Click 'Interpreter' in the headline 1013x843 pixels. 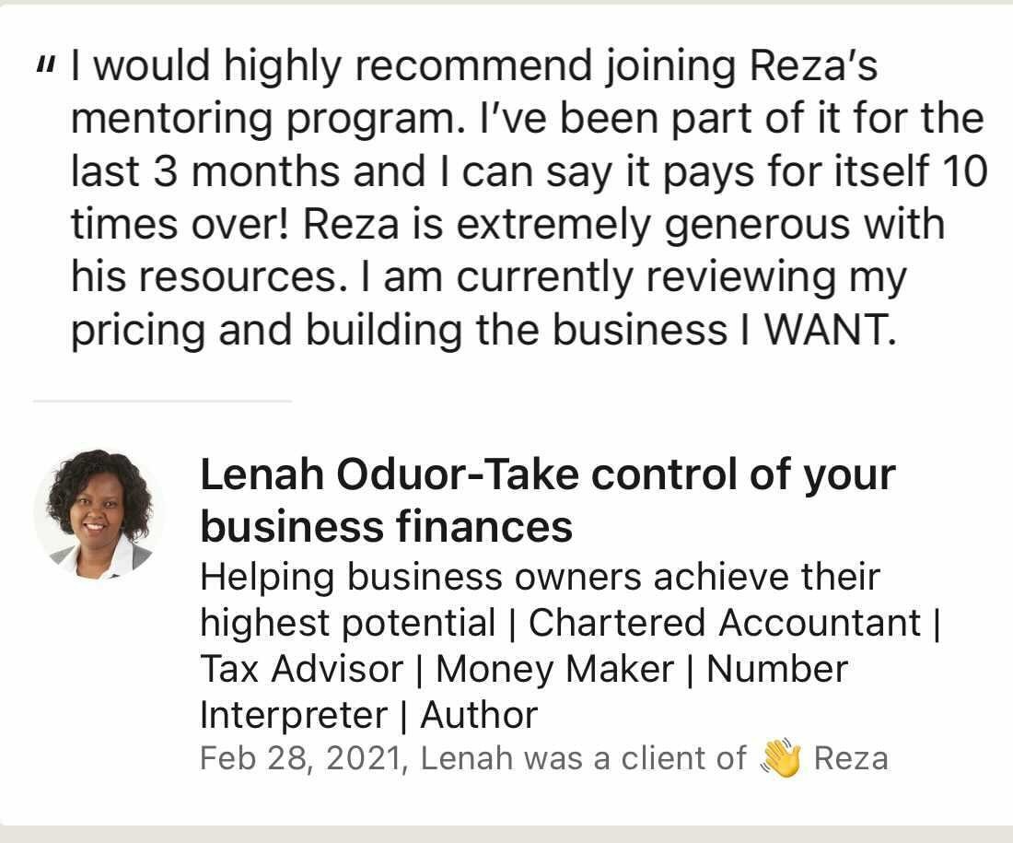pos(294,715)
